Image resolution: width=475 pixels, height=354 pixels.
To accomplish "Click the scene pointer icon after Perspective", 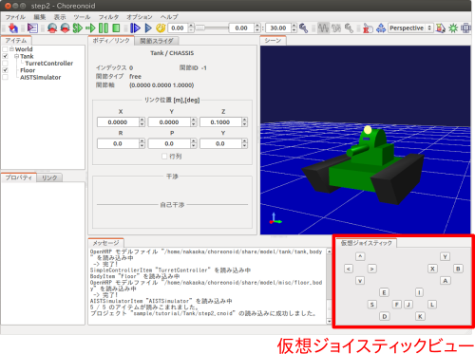I will pyautogui.click(x=441, y=28).
